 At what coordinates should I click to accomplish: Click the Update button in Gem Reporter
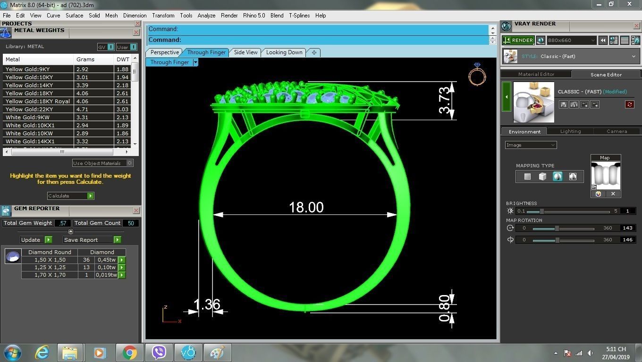(x=36, y=239)
